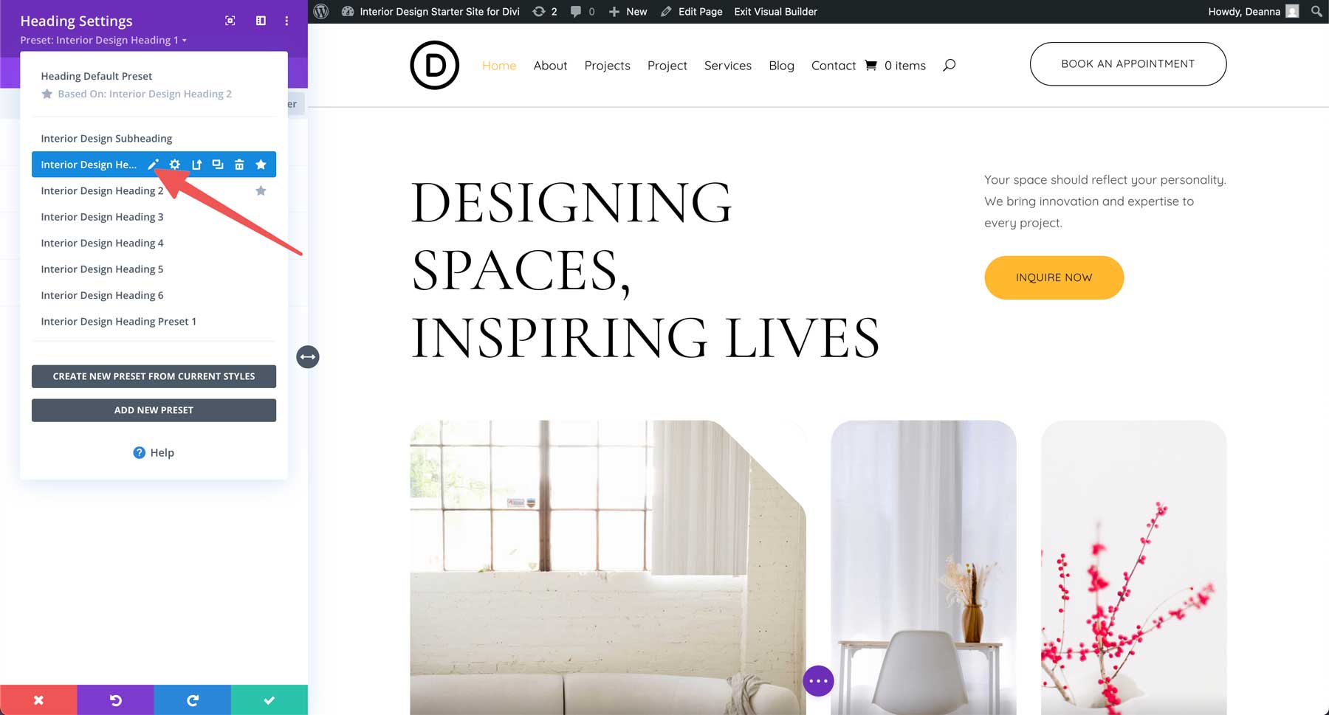Click Exit Visual Builder in the admin bar
The width and height of the screenshot is (1329, 715).
775,12
